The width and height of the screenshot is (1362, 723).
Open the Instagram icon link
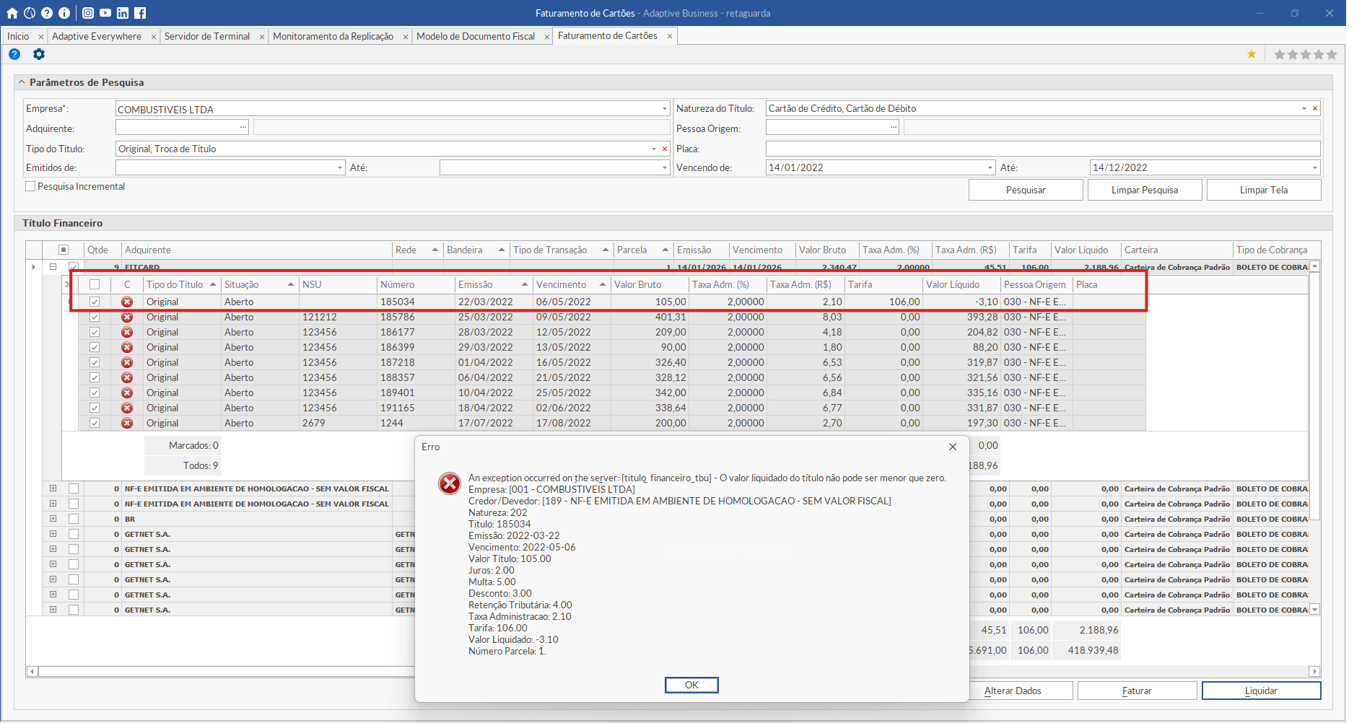click(x=88, y=13)
